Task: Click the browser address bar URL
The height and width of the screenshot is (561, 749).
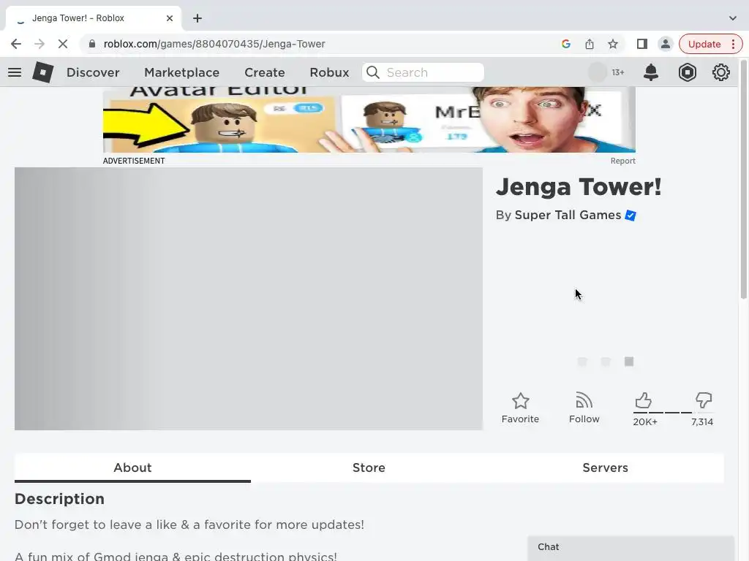Action: pos(214,44)
